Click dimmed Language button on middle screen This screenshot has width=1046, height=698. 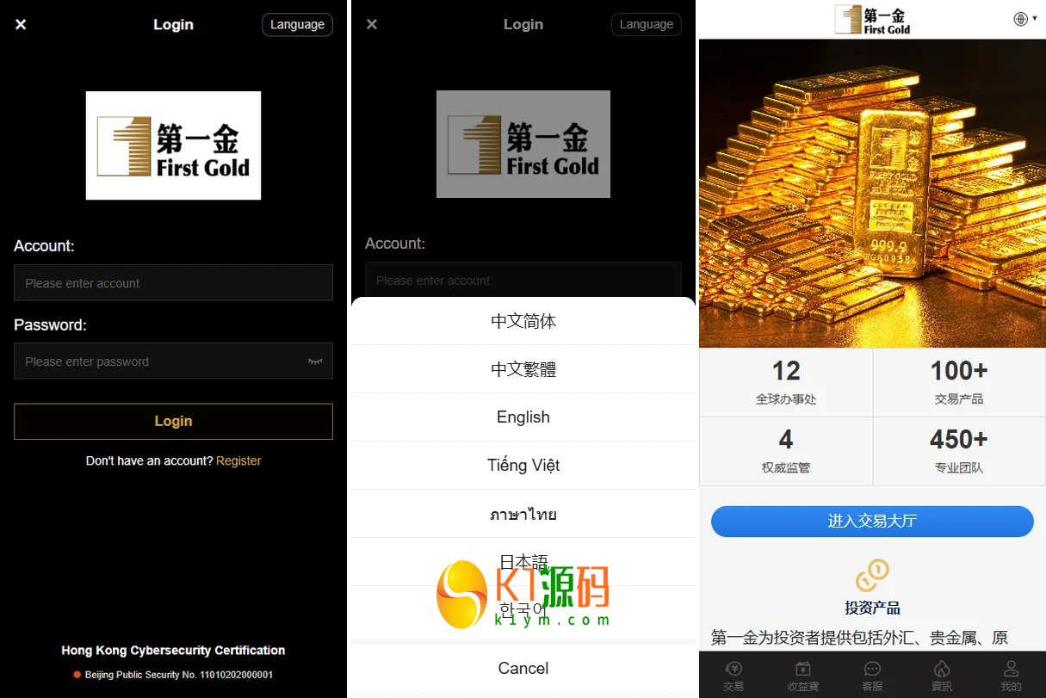coord(647,24)
